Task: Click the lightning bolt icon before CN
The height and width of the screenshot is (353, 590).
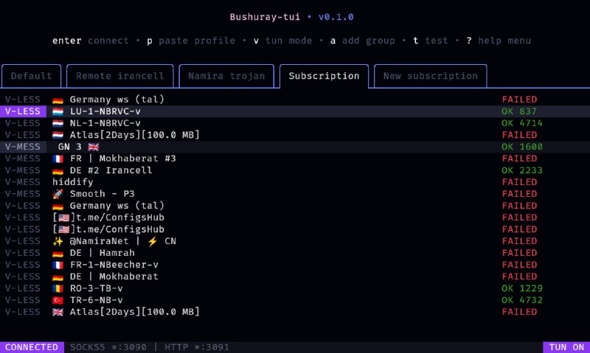Action: point(153,241)
